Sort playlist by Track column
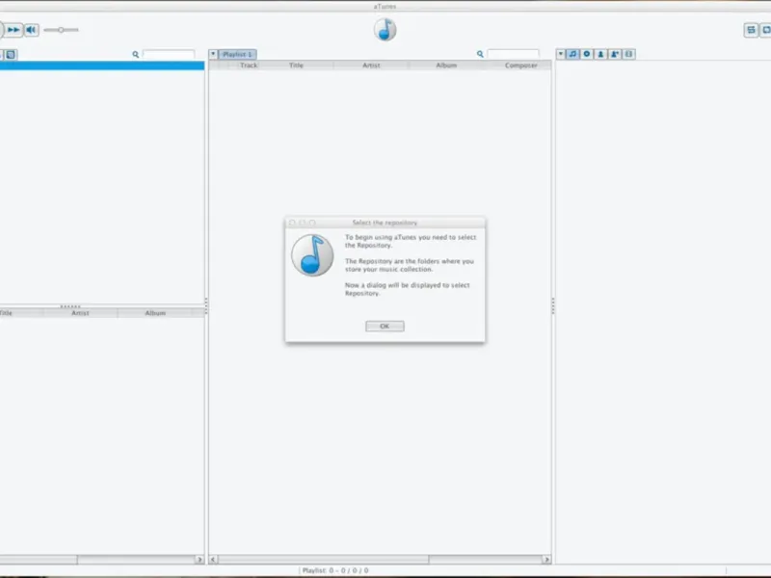Screen dimensions: 771x578 click(249, 66)
